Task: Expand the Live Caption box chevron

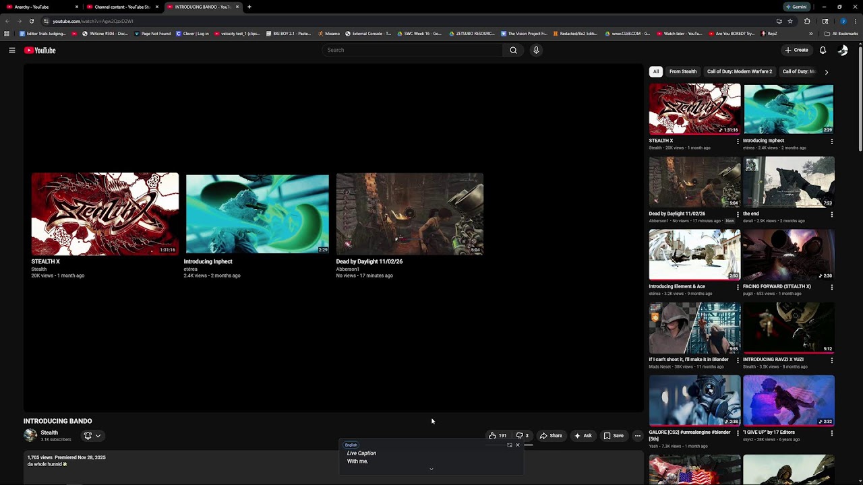Action: pos(431,469)
